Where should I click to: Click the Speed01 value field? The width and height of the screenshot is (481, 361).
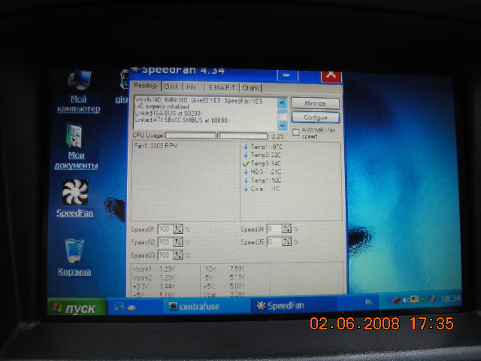[165, 229]
